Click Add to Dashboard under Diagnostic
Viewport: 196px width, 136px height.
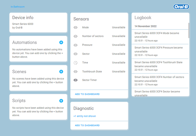pos(87,125)
